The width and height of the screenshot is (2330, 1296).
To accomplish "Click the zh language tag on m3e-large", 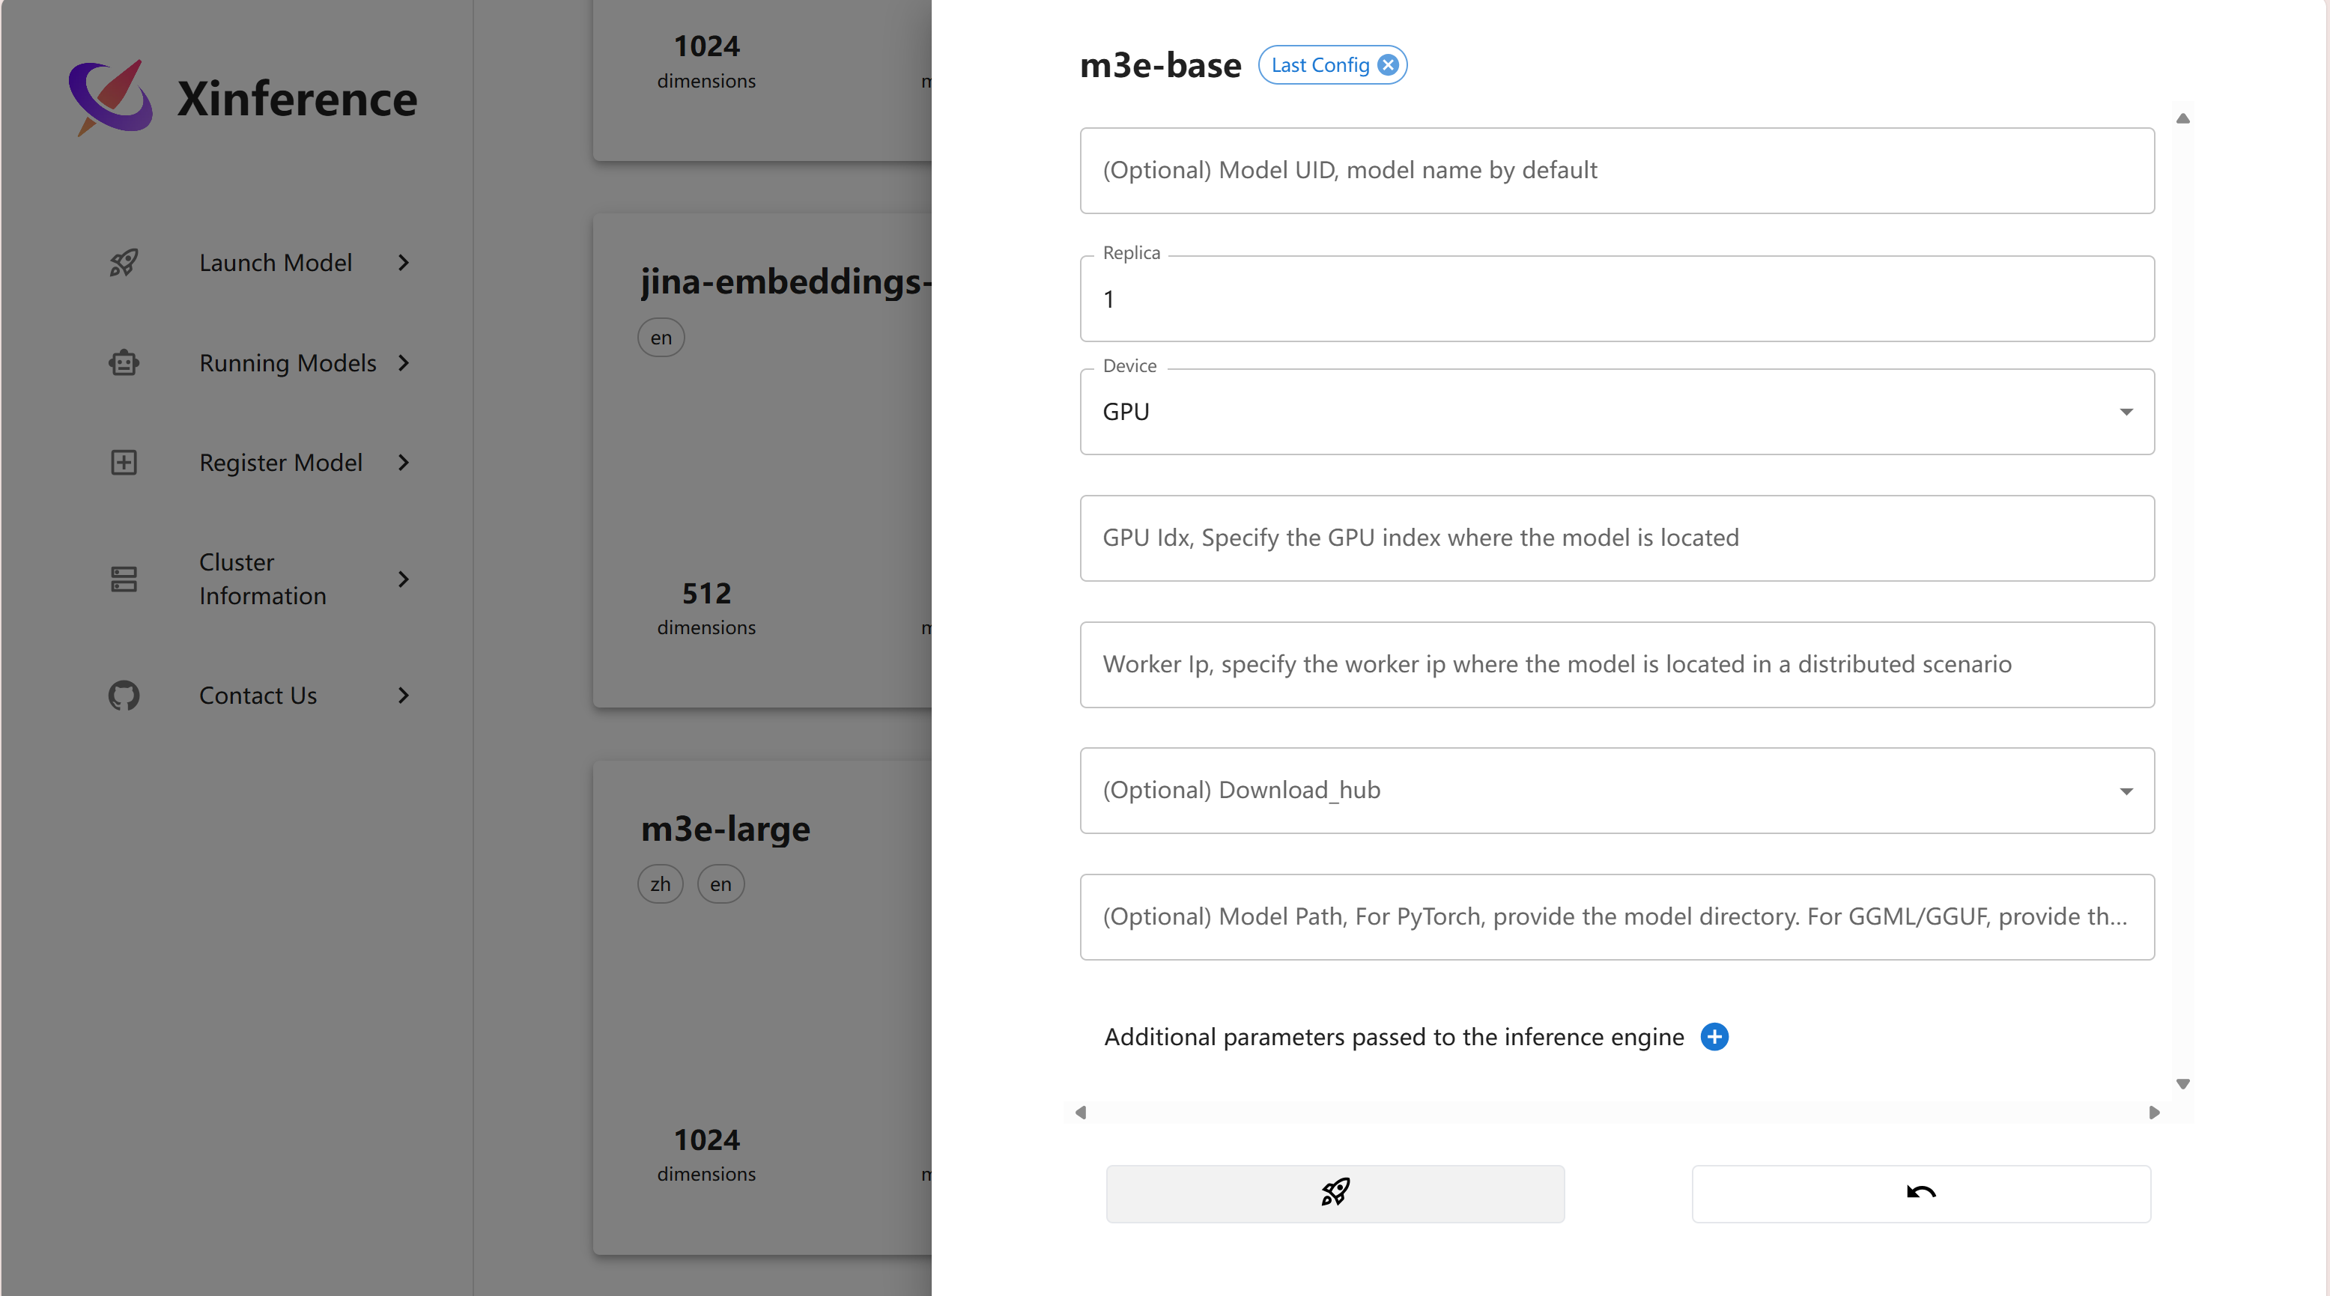I will [661, 883].
